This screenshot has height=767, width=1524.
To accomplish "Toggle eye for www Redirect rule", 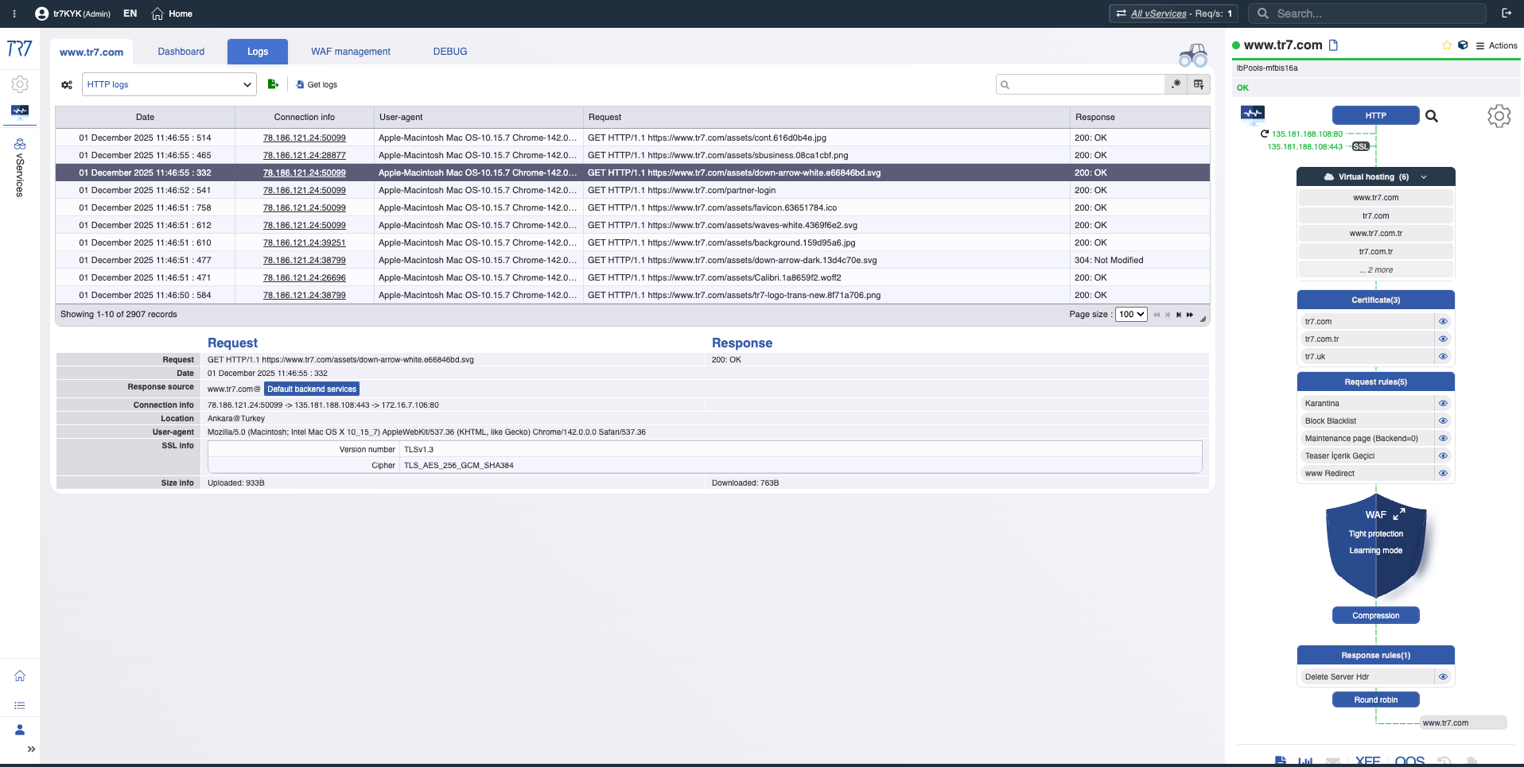I will click(1443, 473).
